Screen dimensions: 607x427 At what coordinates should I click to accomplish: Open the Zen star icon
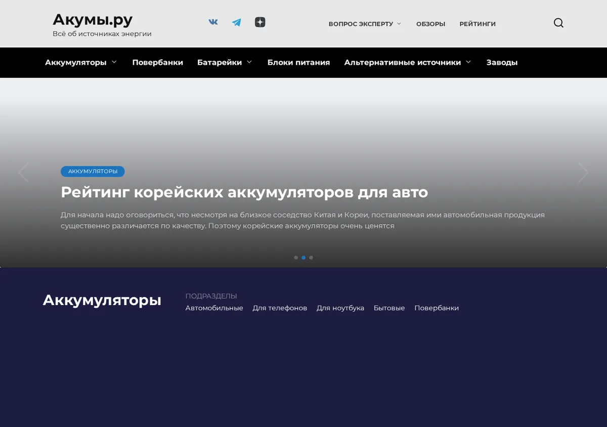click(x=260, y=22)
